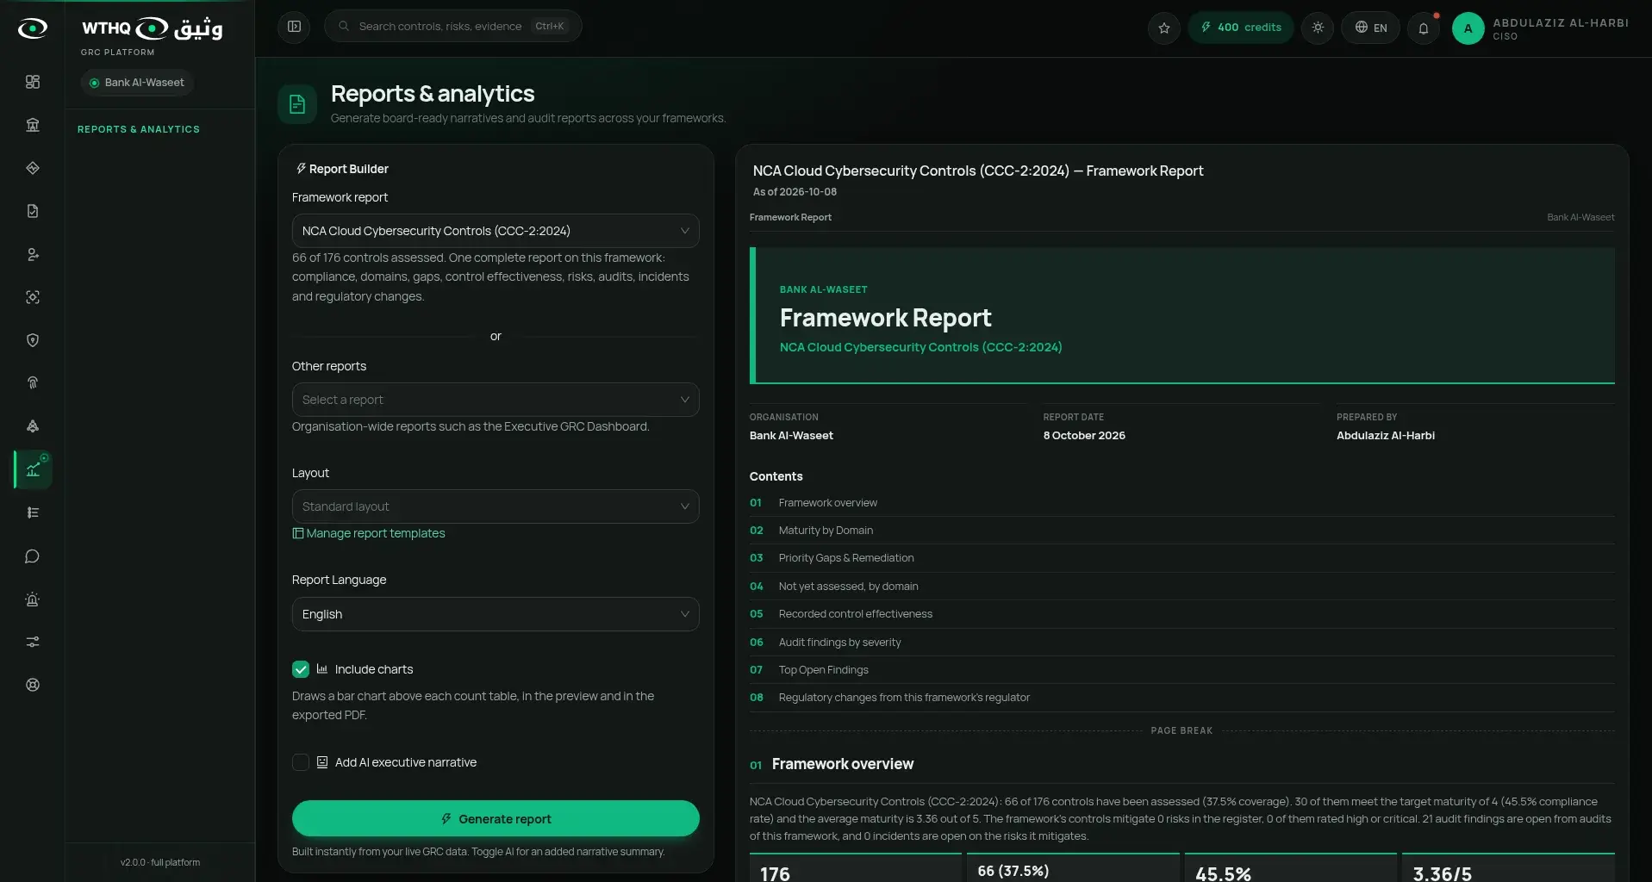Open the sliders settings icon in sidebar
Image resolution: width=1652 pixels, height=882 pixels.
[33, 642]
